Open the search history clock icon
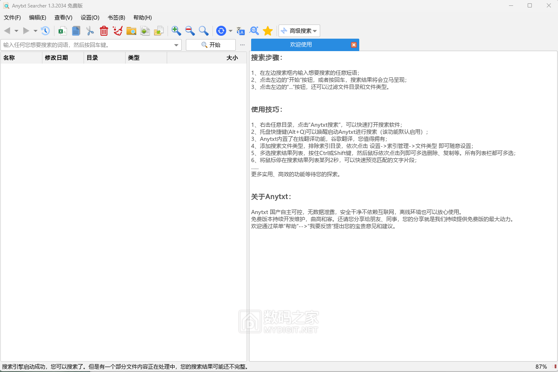 [x=45, y=31]
